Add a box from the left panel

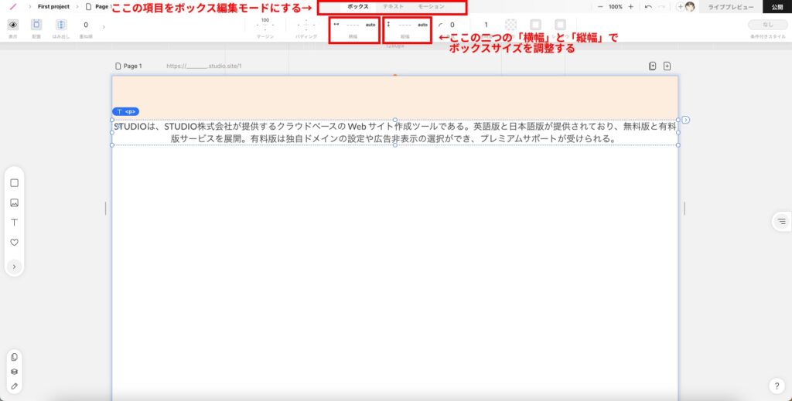[14, 183]
